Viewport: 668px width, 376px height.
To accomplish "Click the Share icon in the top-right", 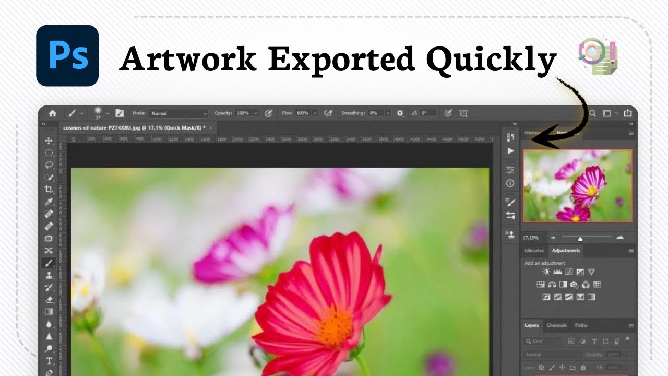I will [x=628, y=113].
